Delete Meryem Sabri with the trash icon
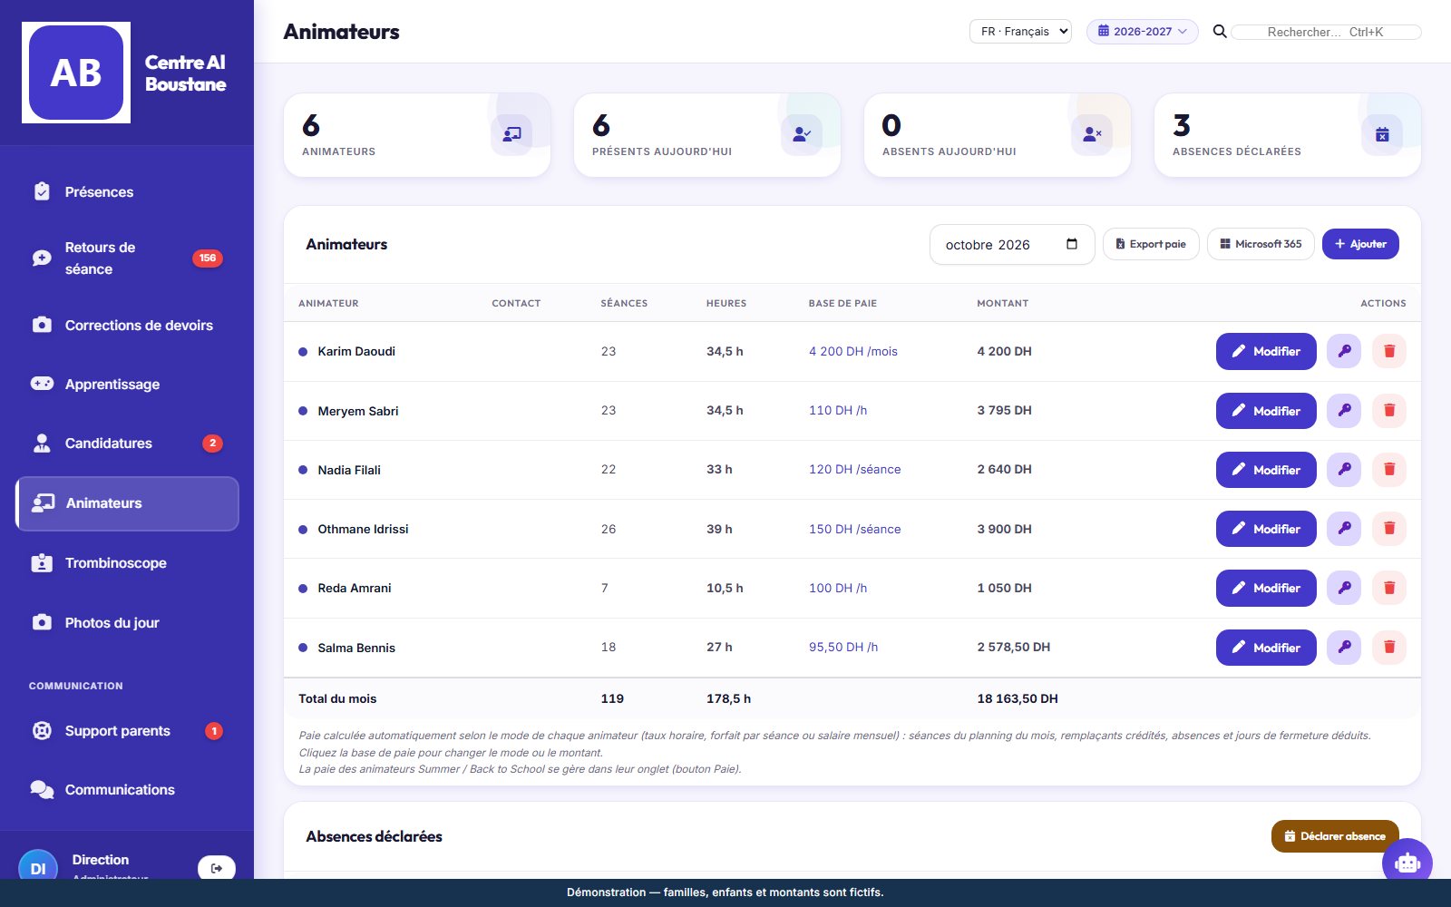Viewport: 1451px width, 907px height. [1389, 411]
